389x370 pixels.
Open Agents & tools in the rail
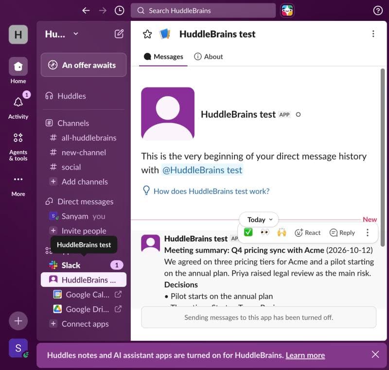[18, 147]
